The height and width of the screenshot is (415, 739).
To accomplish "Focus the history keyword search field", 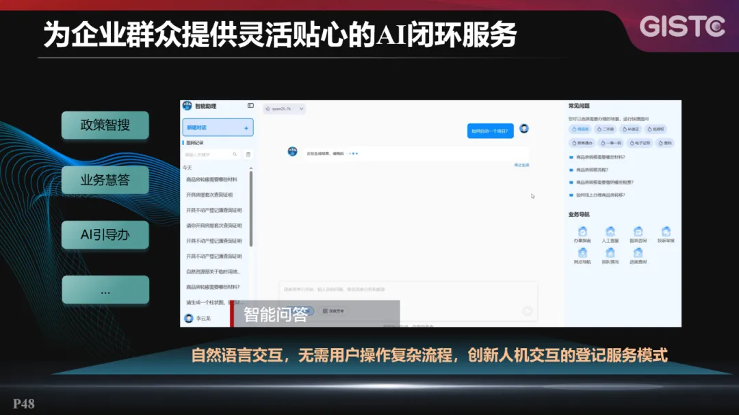I will point(211,155).
